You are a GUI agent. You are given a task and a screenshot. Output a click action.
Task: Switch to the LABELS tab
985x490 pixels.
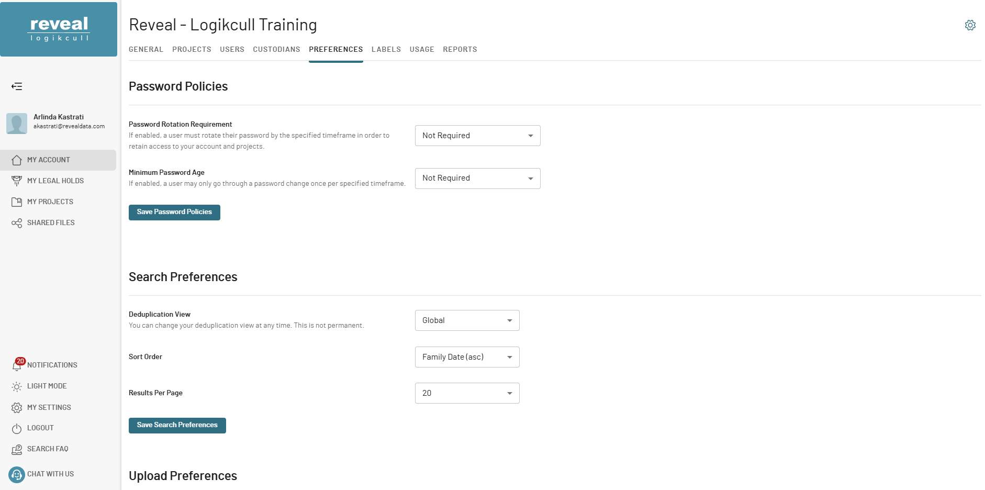point(386,49)
